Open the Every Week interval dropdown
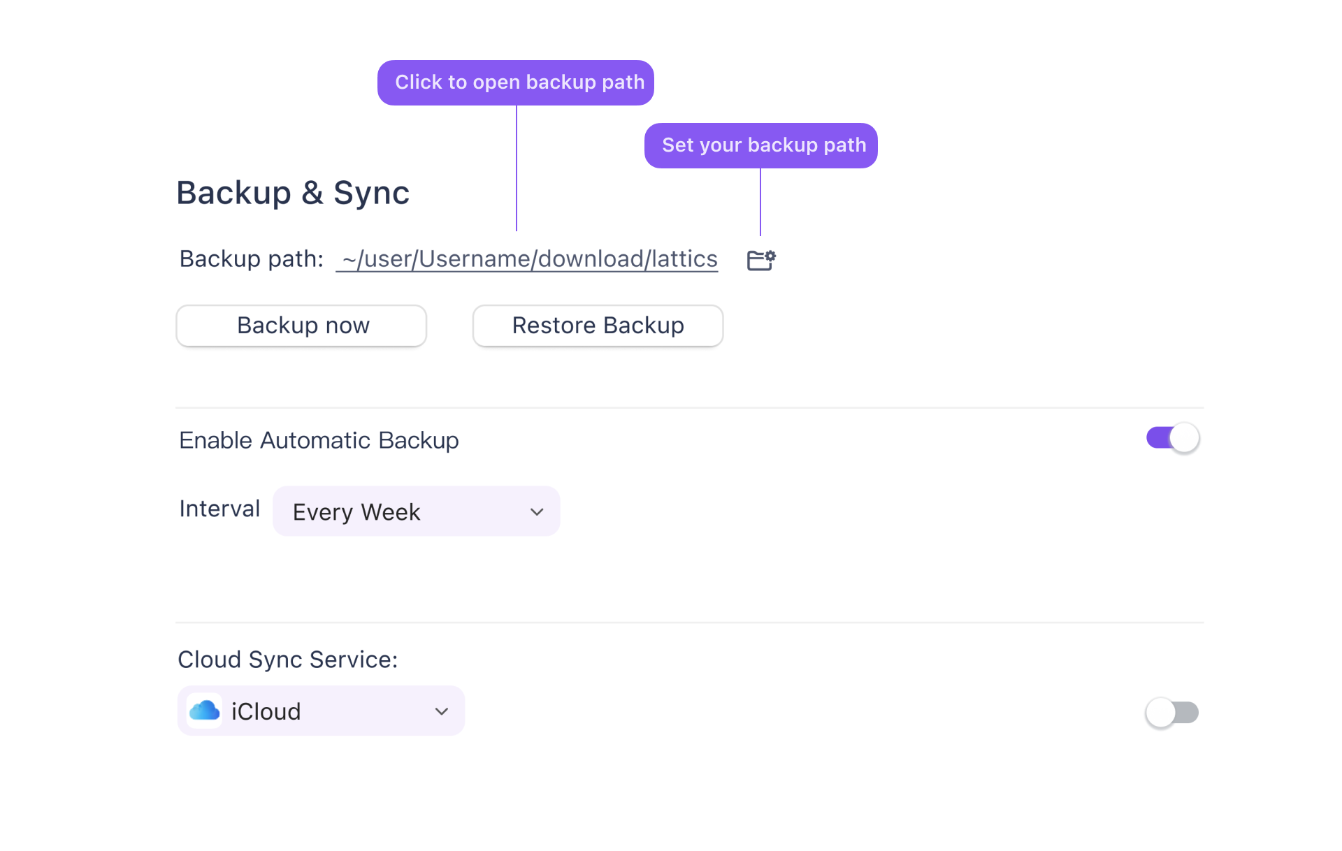1342x851 pixels. [x=417, y=511]
